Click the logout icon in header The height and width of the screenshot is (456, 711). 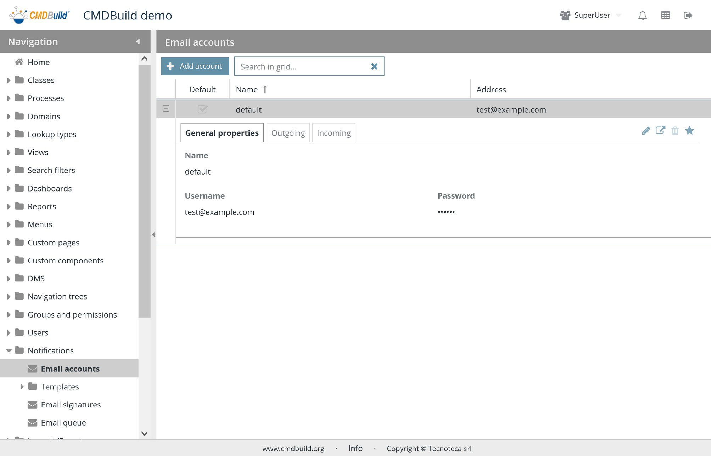tap(688, 15)
